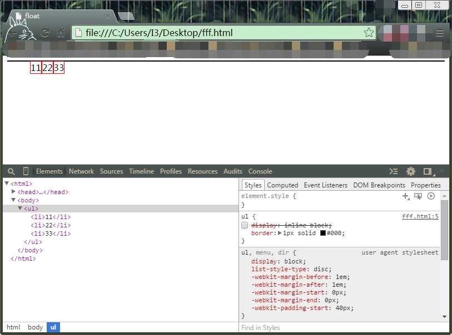This screenshot has height=335, width=452.
Task: Click the element.style rule text
Action: [269, 196]
